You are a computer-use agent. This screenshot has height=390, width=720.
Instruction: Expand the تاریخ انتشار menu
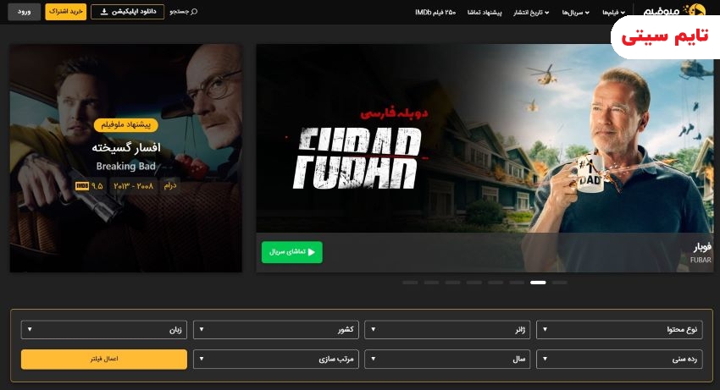pyautogui.click(x=531, y=13)
